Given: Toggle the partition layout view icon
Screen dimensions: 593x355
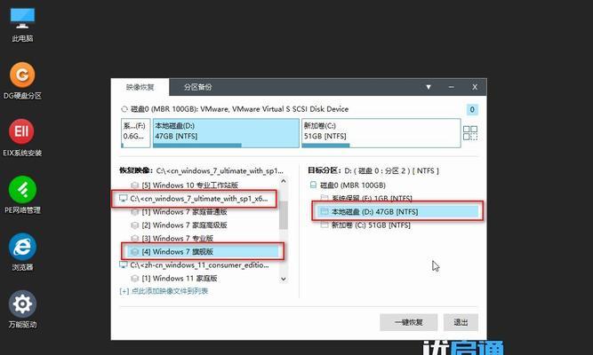Looking at the screenshot, I should (x=470, y=133).
